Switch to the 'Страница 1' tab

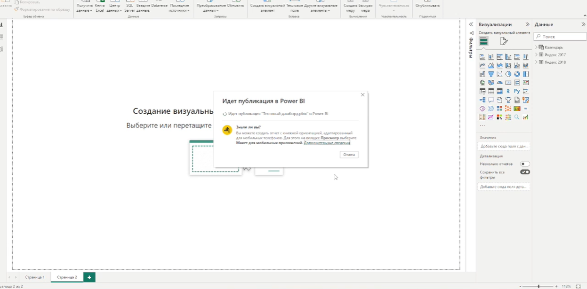[34, 277]
